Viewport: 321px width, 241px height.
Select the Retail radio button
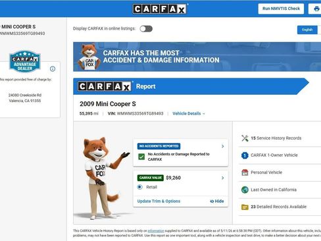(x=139, y=187)
